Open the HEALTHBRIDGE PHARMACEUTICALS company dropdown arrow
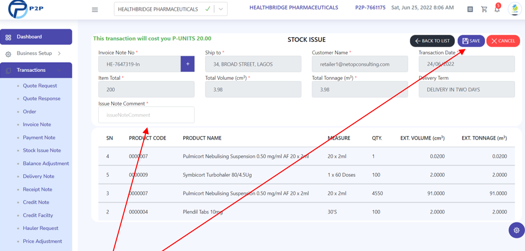525x251 pixels. (x=220, y=9)
